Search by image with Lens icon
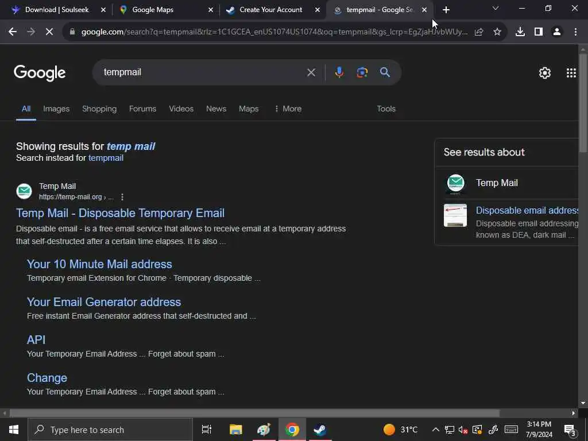The height and width of the screenshot is (441, 588). pos(362,72)
